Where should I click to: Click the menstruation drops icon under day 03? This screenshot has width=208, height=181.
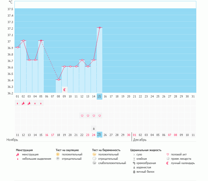[29, 103]
